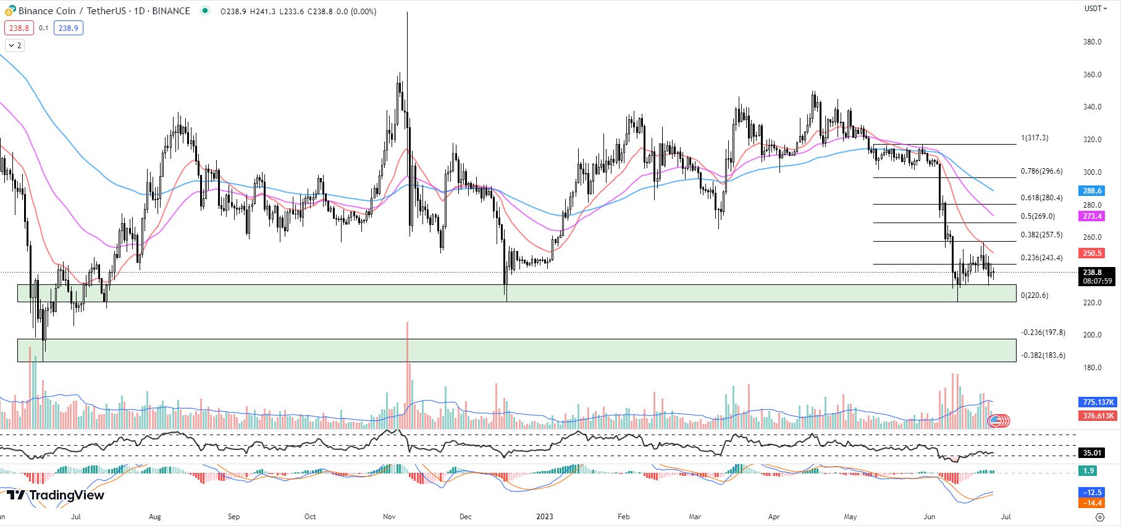The height and width of the screenshot is (526, 1121).
Task: Click the Sep label on time axis
Action: [233, 517]
